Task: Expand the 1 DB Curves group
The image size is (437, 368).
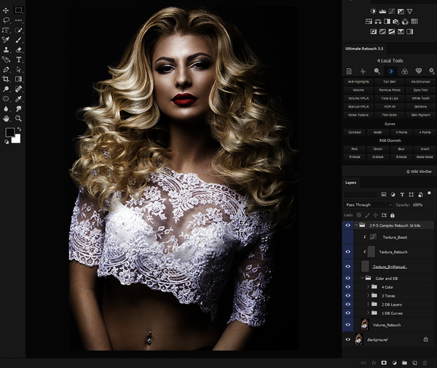Action: [368, 313]
